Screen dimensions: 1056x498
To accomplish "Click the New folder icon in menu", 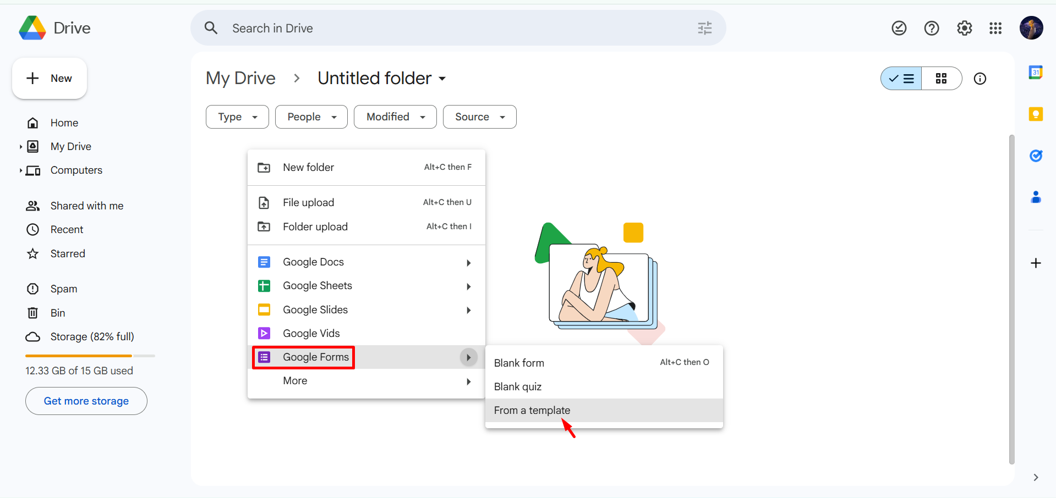I will click(264, 168).
